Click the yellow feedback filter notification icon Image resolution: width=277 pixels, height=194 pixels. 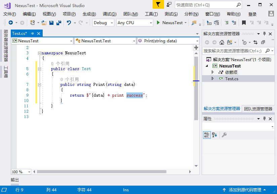tap(158, 4)
